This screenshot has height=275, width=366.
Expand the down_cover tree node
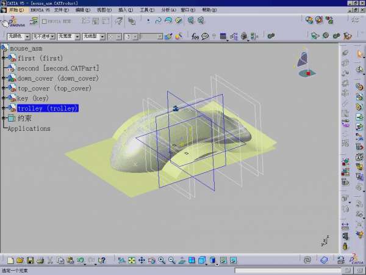[x=4, y=78]
